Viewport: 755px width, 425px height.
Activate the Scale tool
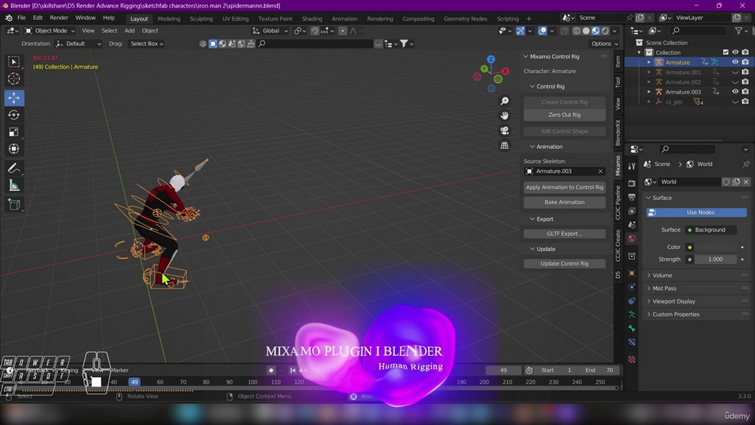pos(14,132)
